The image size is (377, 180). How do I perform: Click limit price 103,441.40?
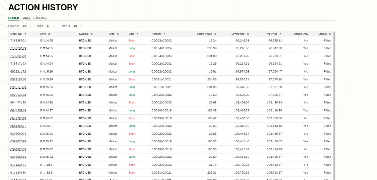241,141
